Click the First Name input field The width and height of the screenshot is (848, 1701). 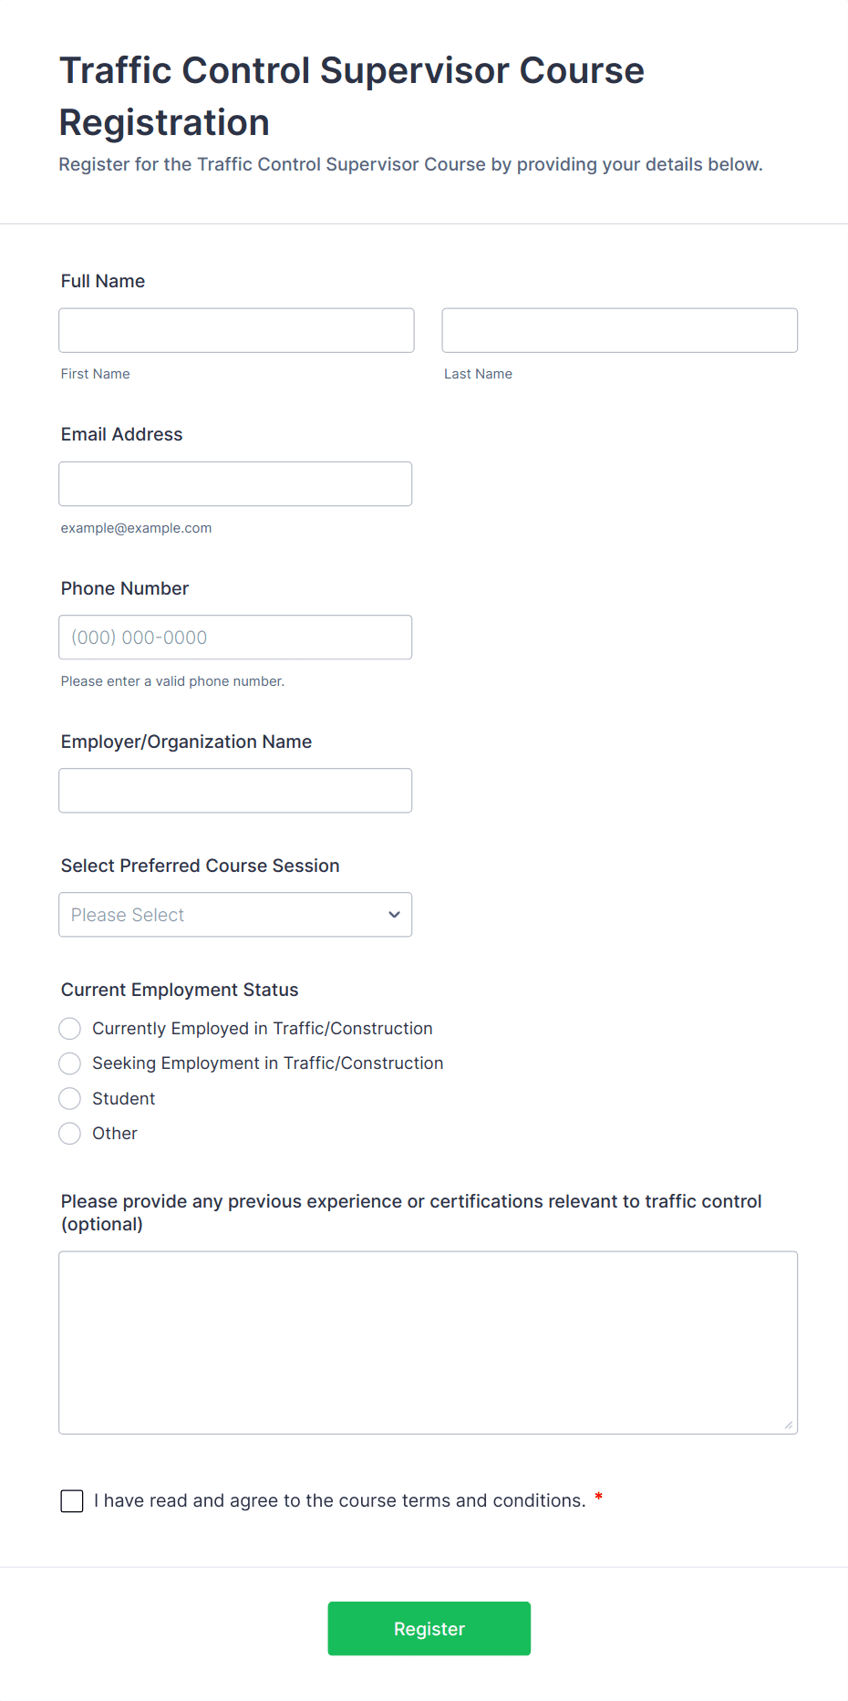coord(236,330)
